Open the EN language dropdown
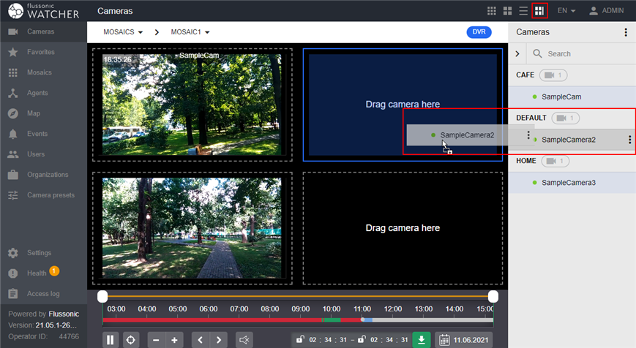Viewport: 636px width, 348px height. 566,11
